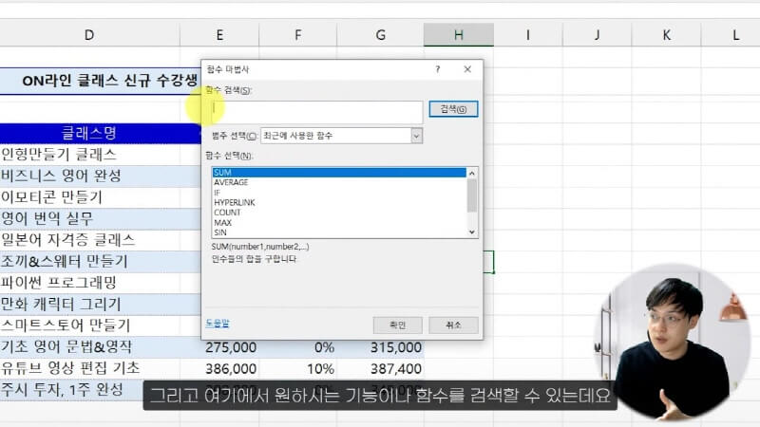This screenshot has height=427, width=760.
Task: Click the 0% cell beside 275,000
Action: click(298, 347)
